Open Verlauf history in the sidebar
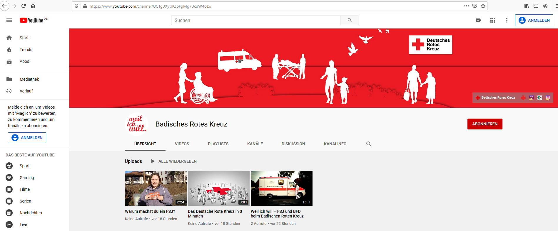 [34, 91]
